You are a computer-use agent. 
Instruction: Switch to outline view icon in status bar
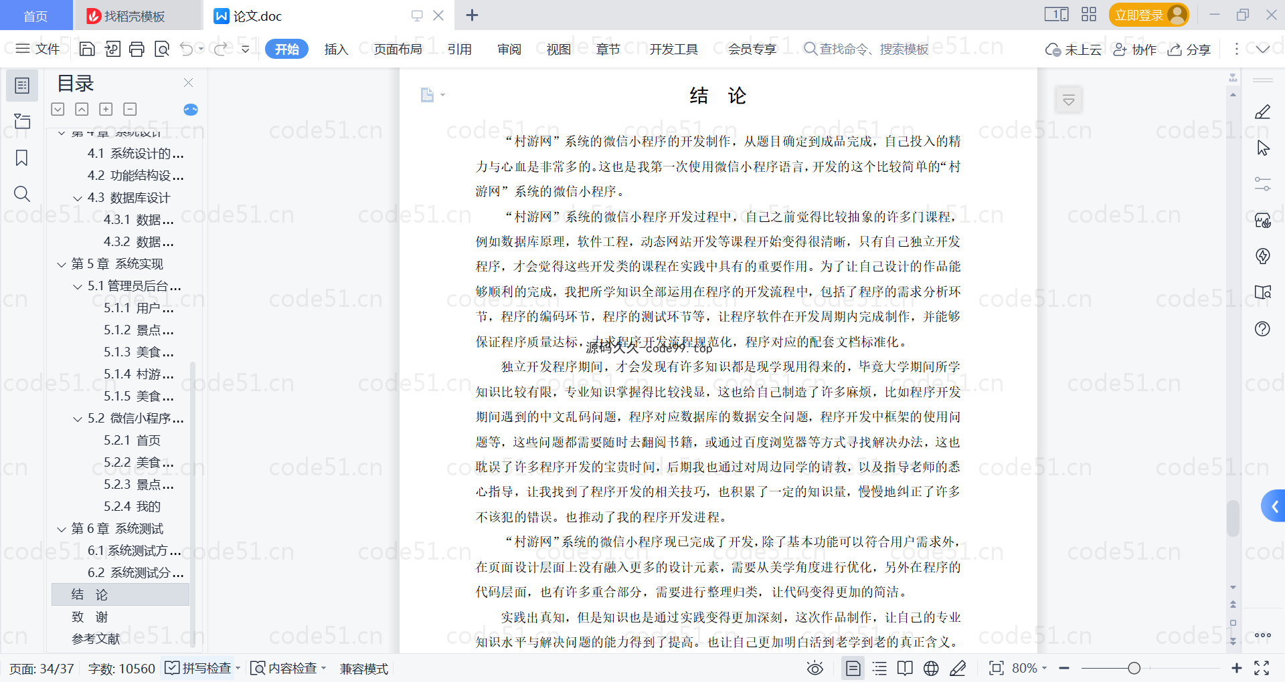[879, 668]
